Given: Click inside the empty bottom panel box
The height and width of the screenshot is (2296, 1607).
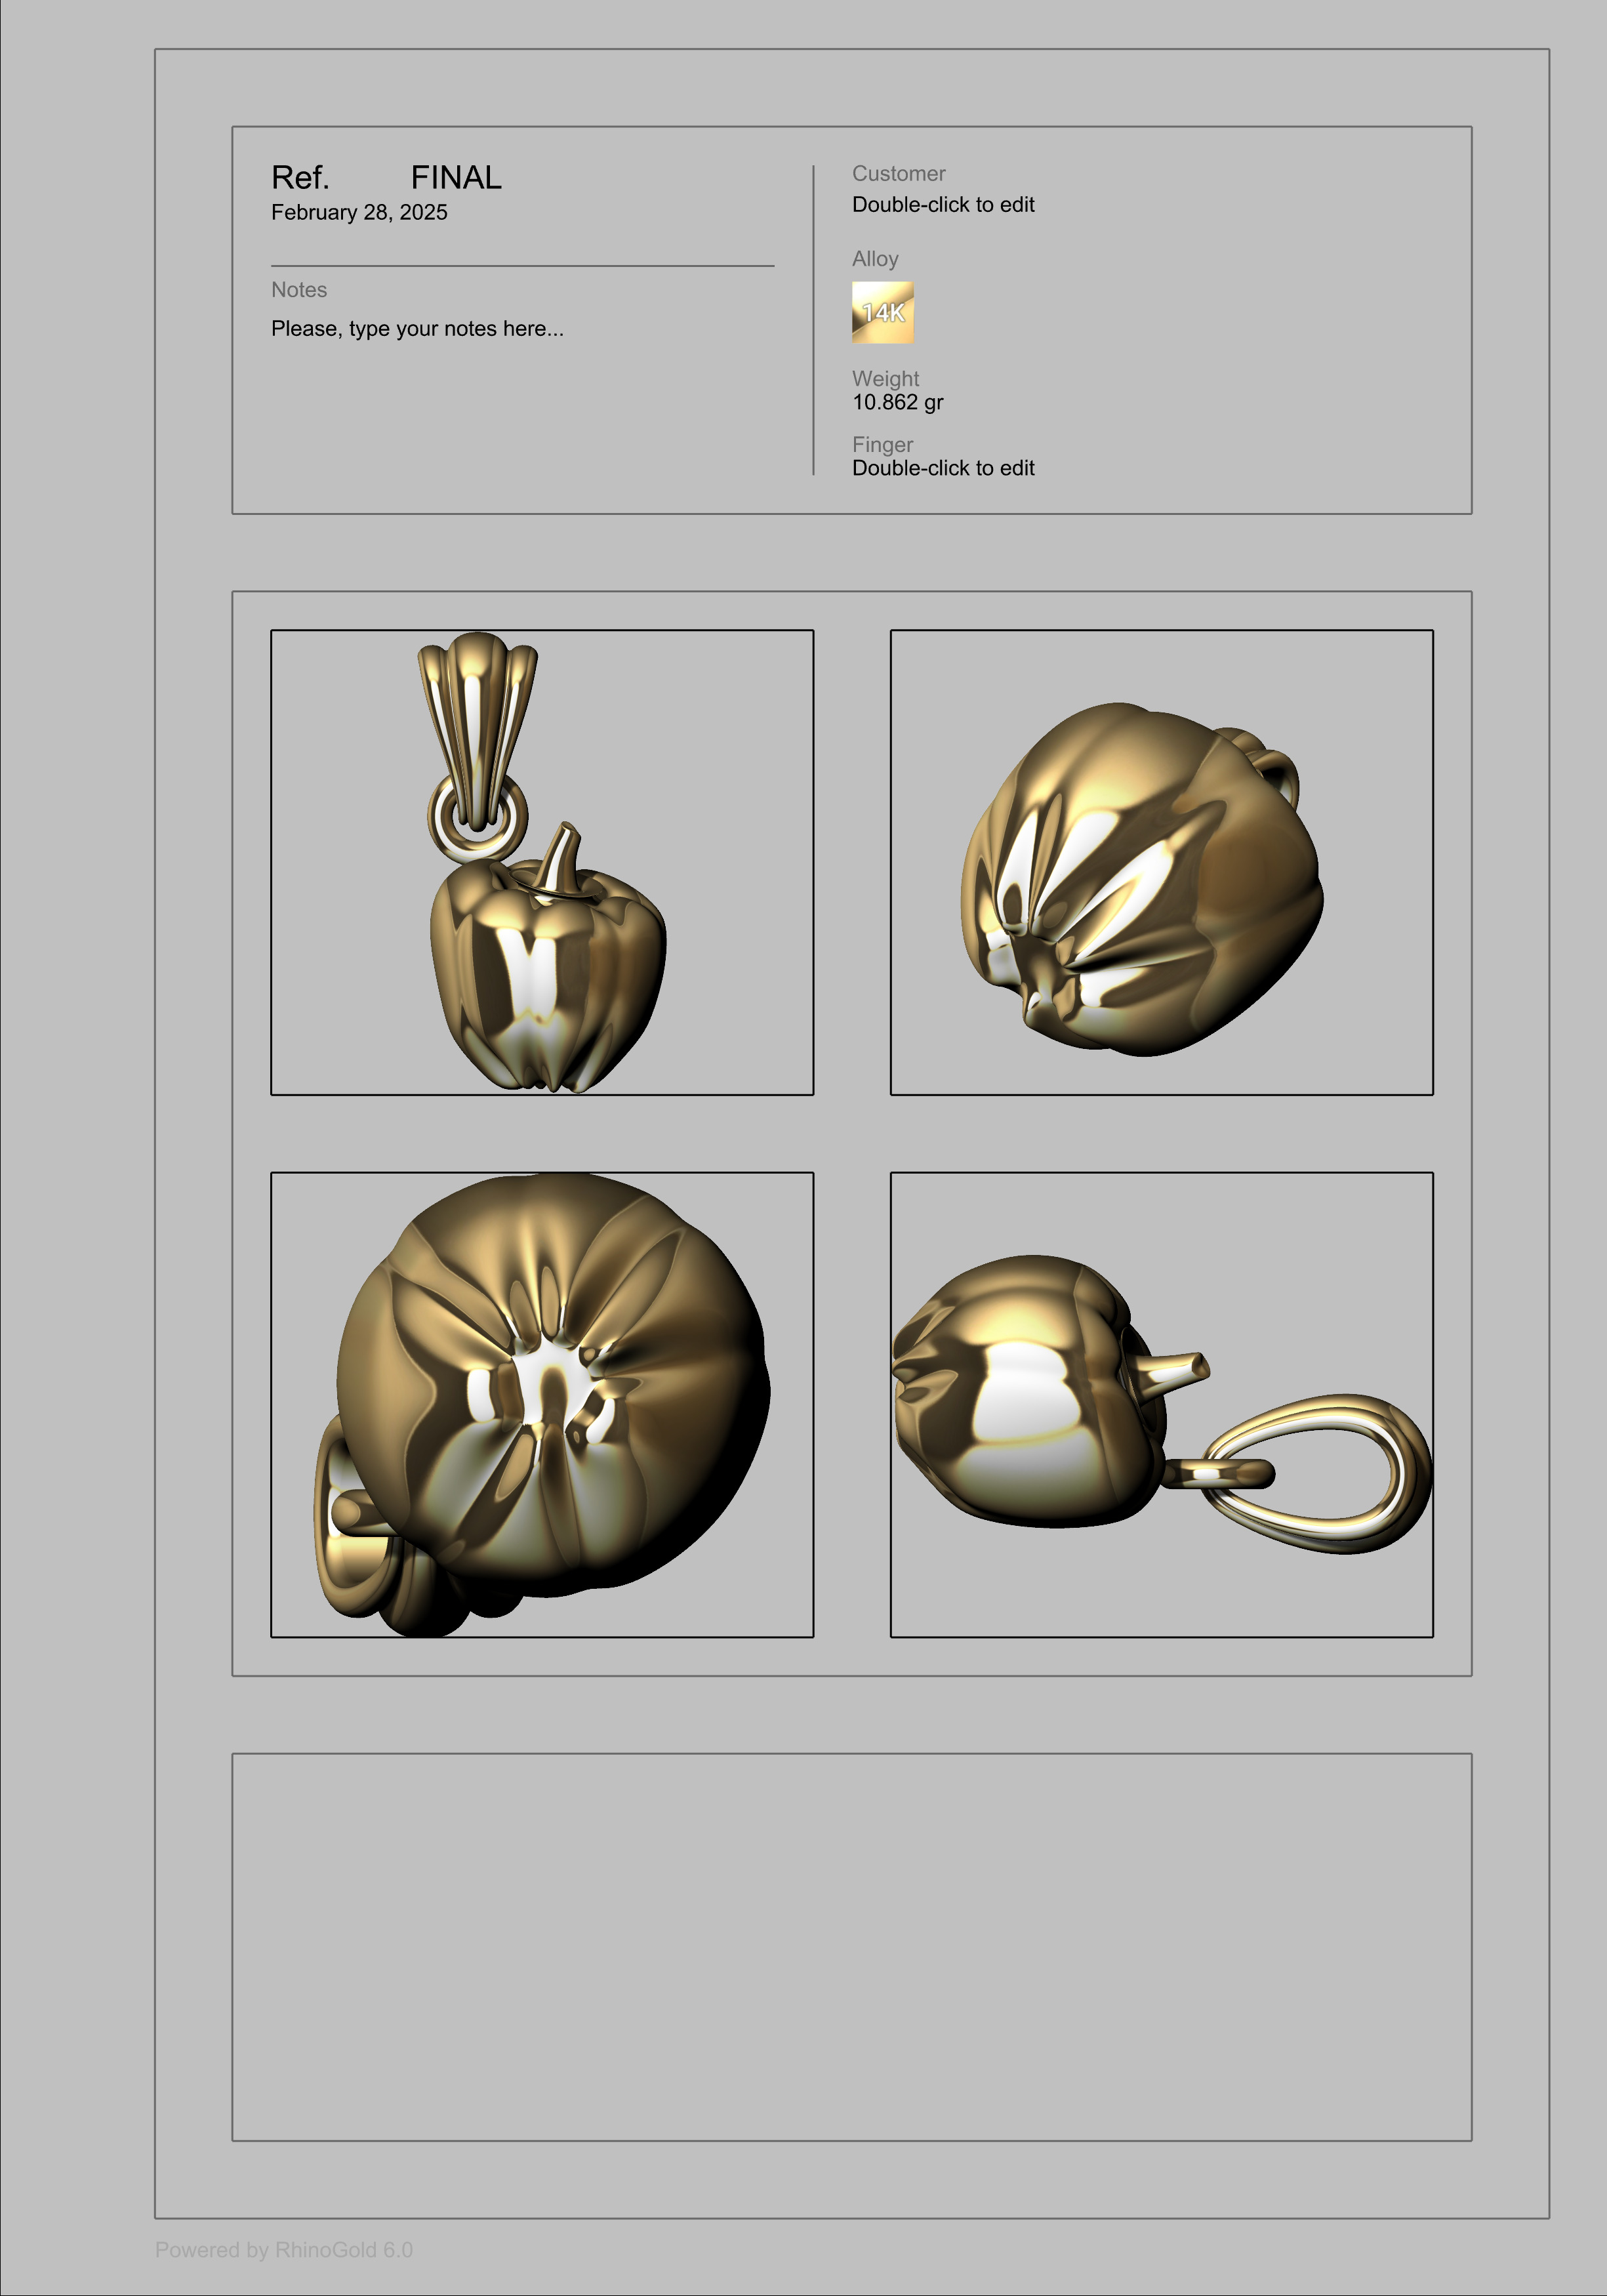Looking at the screenshot, I should click(851, 1946).
